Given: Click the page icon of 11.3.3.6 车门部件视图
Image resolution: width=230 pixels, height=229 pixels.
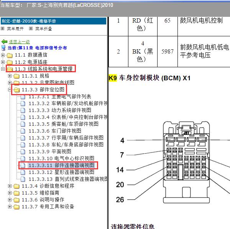Looking at the screenshot, I should tap(23, 131).
